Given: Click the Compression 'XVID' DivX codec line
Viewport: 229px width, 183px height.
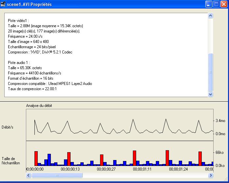Looking at the screenshot, I should point(40,52).
